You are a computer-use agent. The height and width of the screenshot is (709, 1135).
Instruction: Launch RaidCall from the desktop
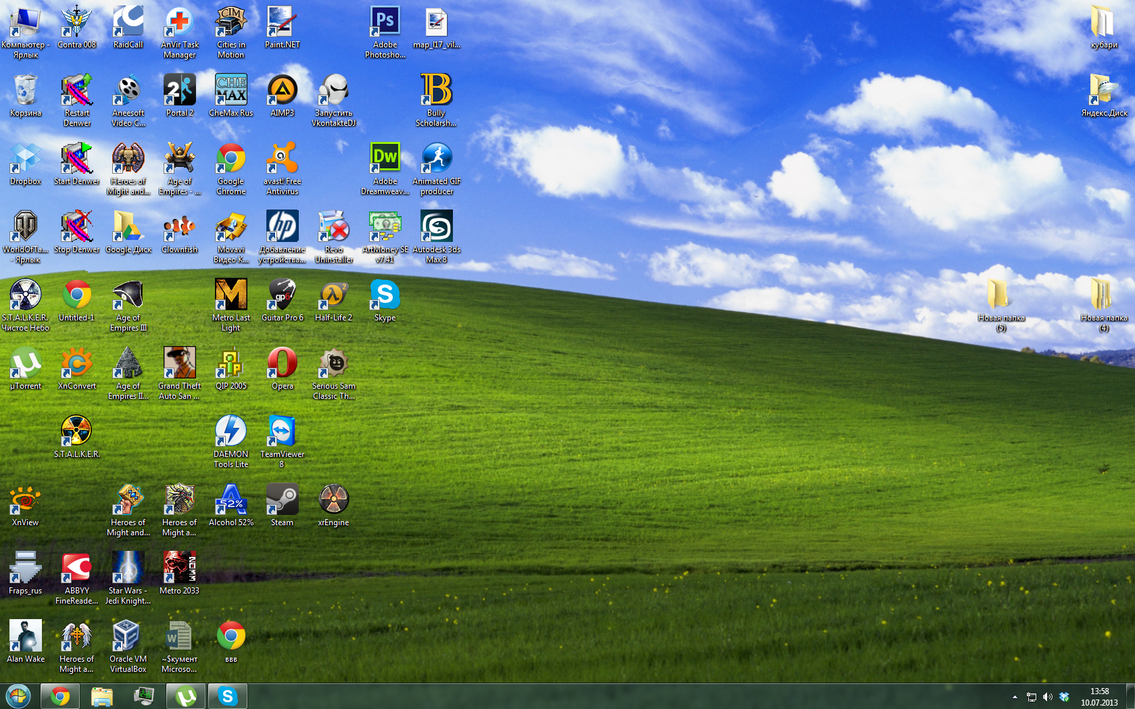click(128, 27)
